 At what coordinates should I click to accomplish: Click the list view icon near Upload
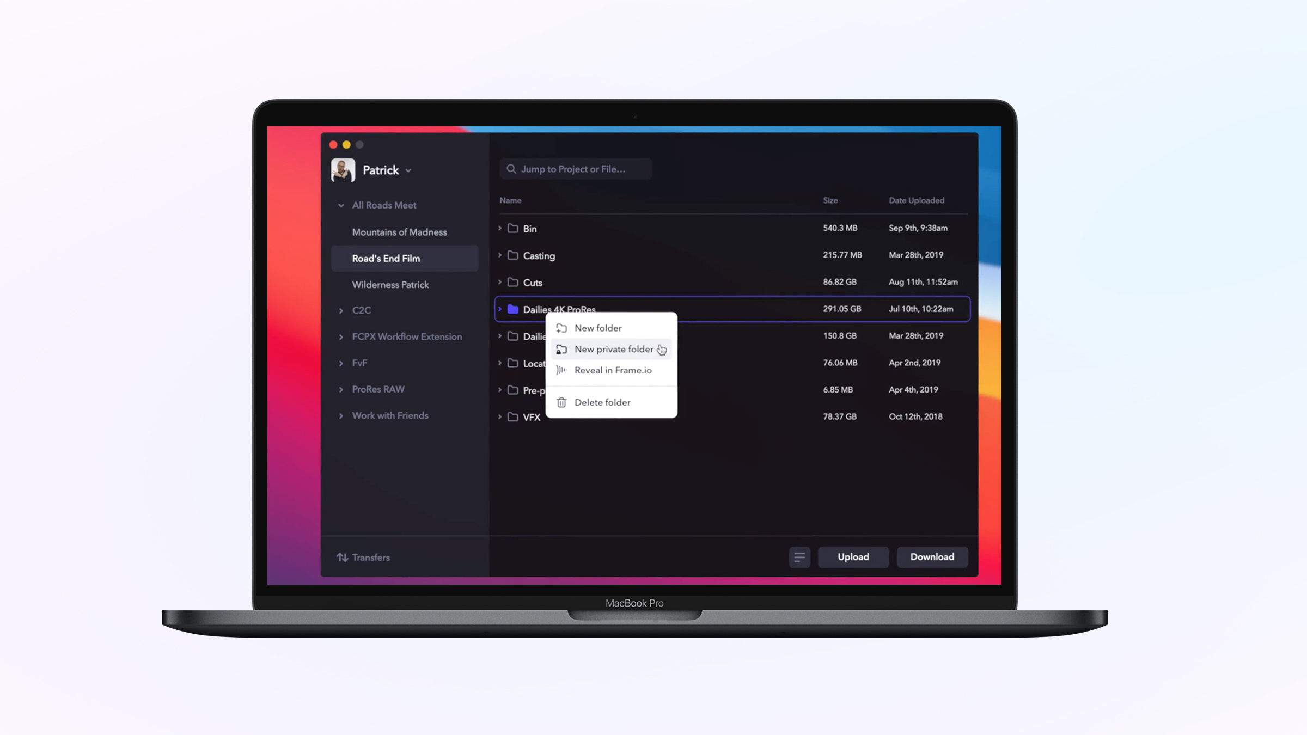tap(799, 556)
